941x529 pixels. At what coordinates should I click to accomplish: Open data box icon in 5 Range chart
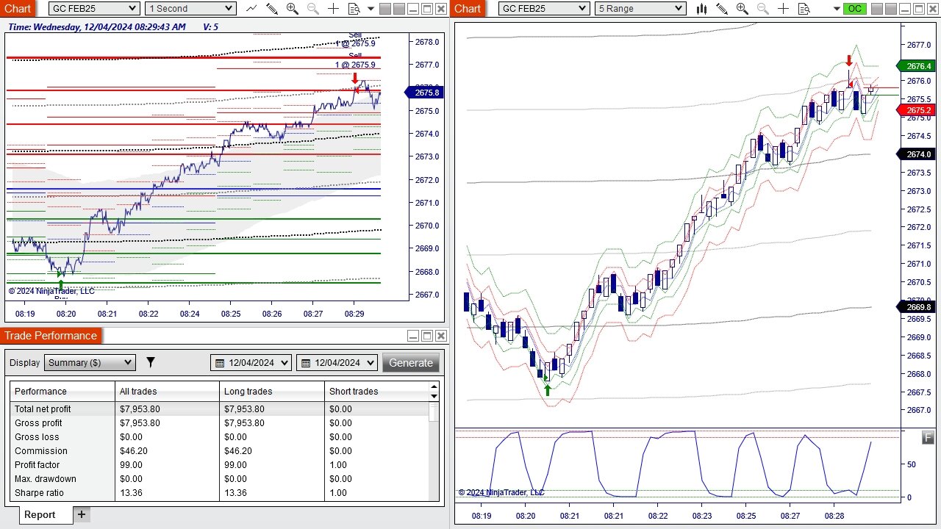tap(804, 9)
